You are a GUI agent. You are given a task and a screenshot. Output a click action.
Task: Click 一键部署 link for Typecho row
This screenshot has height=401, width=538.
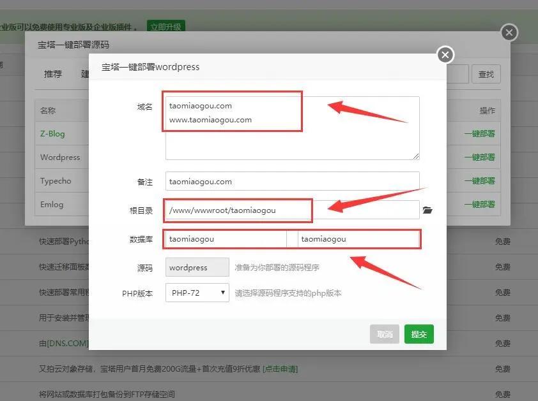480,181
